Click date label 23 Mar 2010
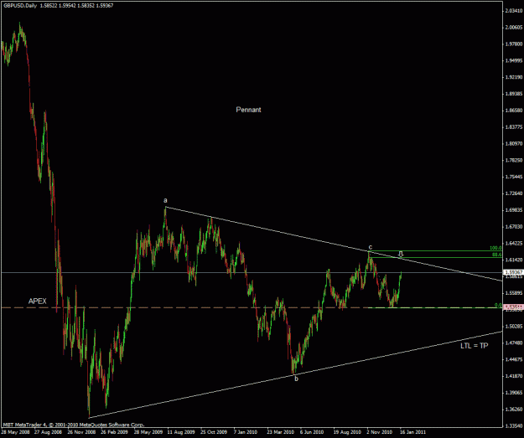524x438 pixels. pyautogui.click(x=281, y=432)
